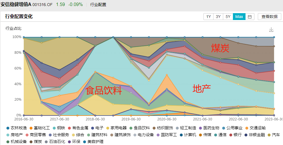Switch to the 3Y time range
Screen dimensions: 283x145
pos(218,17)
